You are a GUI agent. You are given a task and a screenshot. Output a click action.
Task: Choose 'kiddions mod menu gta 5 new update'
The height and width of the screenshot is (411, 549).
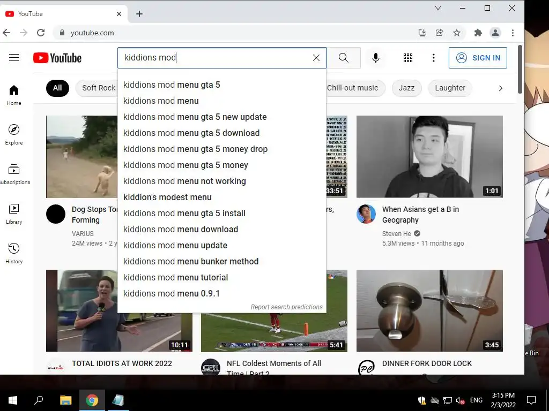click(x=221, y=117)
